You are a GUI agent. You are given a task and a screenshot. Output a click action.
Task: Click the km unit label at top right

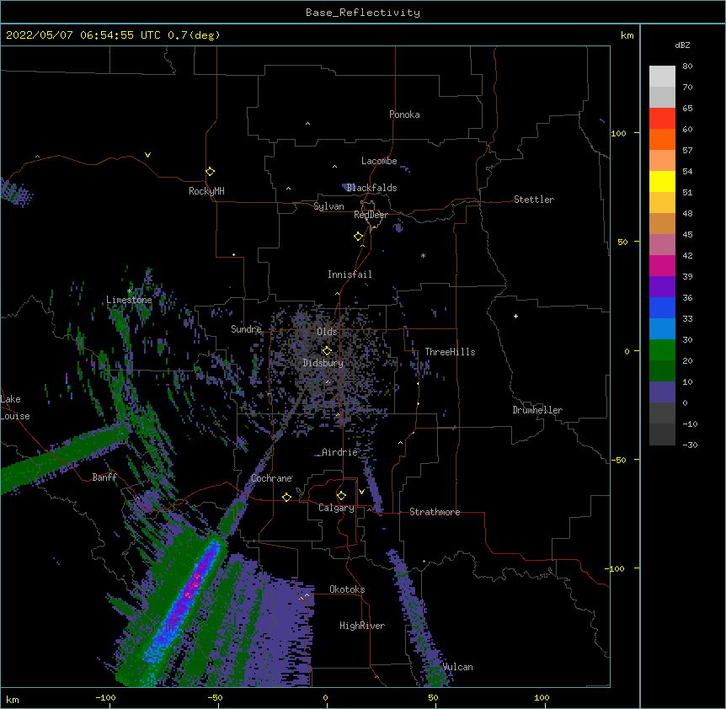pos(627,35)
